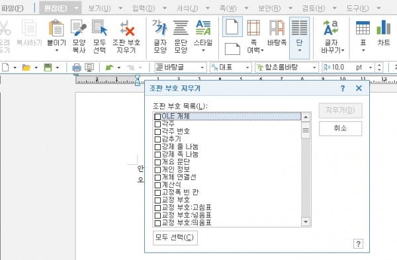
Task: Expand the save icon dropdown arrow
Action: click(58, 67)
